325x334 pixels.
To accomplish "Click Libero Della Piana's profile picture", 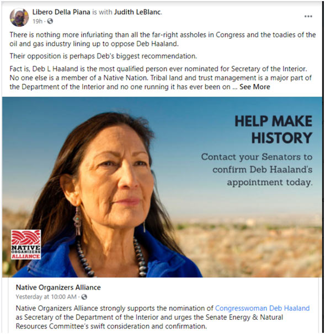I will (x=19, y=17).
